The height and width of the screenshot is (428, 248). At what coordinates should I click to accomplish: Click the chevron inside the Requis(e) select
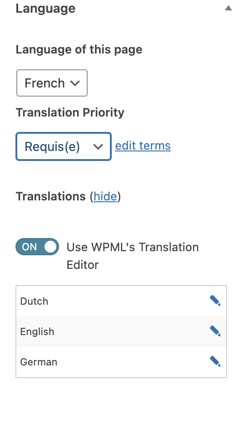tap(98, 147)
